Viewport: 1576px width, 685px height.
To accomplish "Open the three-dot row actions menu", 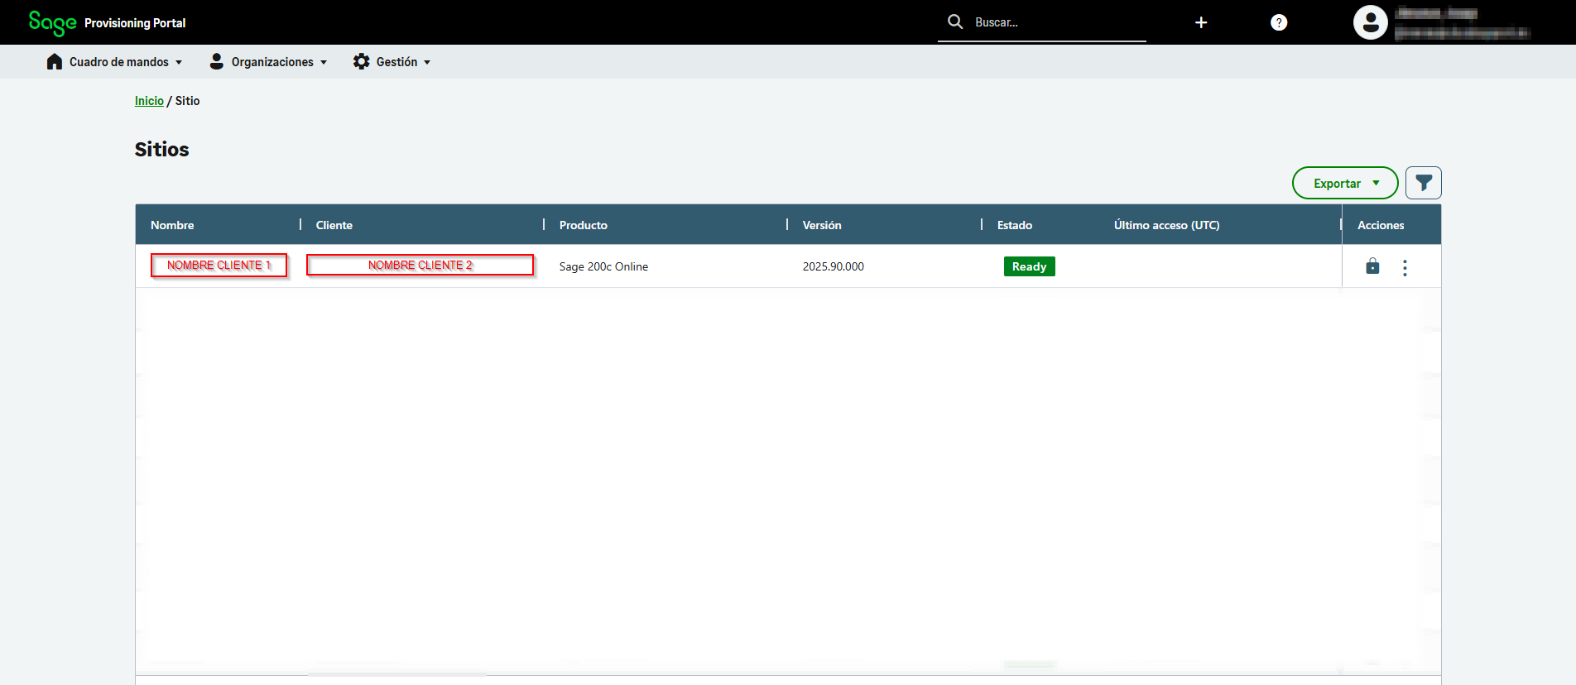I will (1405, 267).
